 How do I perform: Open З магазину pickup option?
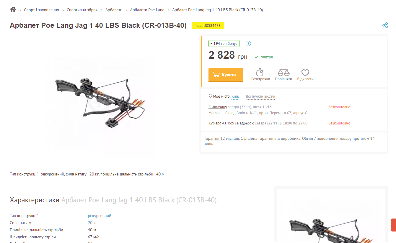218,107
